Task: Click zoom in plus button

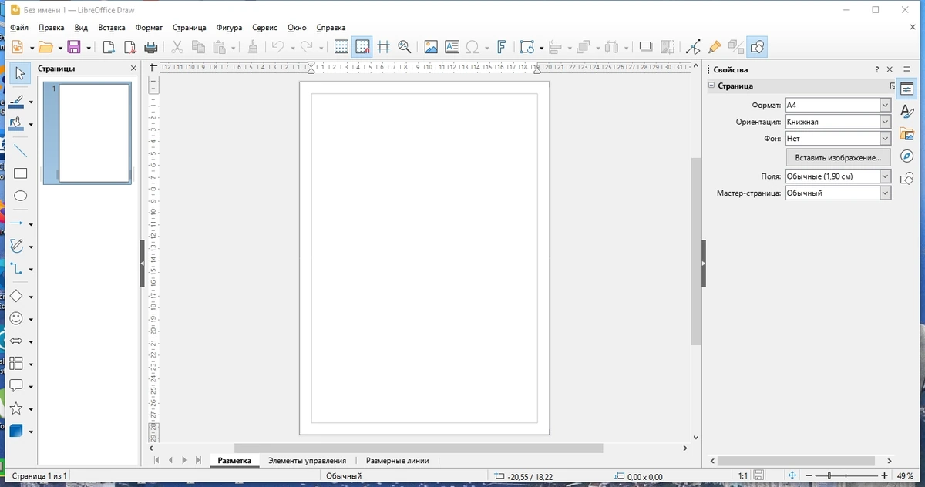Action: pyautogui.click(x=883, y=476)
